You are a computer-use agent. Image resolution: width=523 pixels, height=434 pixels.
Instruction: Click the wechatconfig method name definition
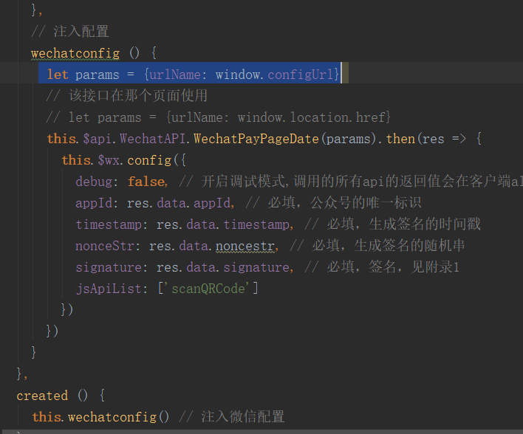point(75,53)
